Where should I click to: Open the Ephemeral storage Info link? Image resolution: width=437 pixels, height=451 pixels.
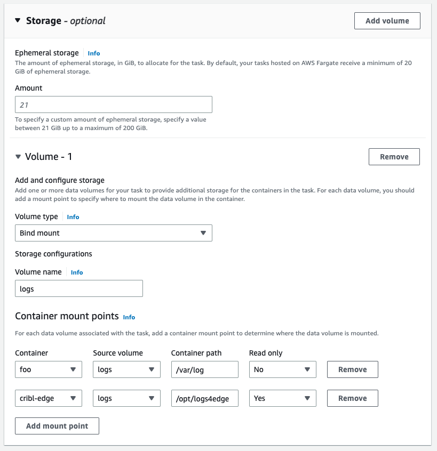[x=94, y=53]
